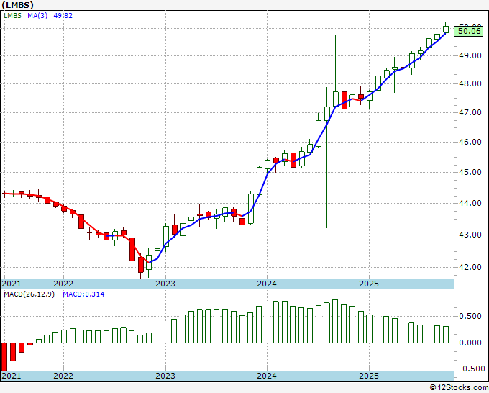
Task: Click 2025 on the MACD panel timeline
Action: point(369,376)
